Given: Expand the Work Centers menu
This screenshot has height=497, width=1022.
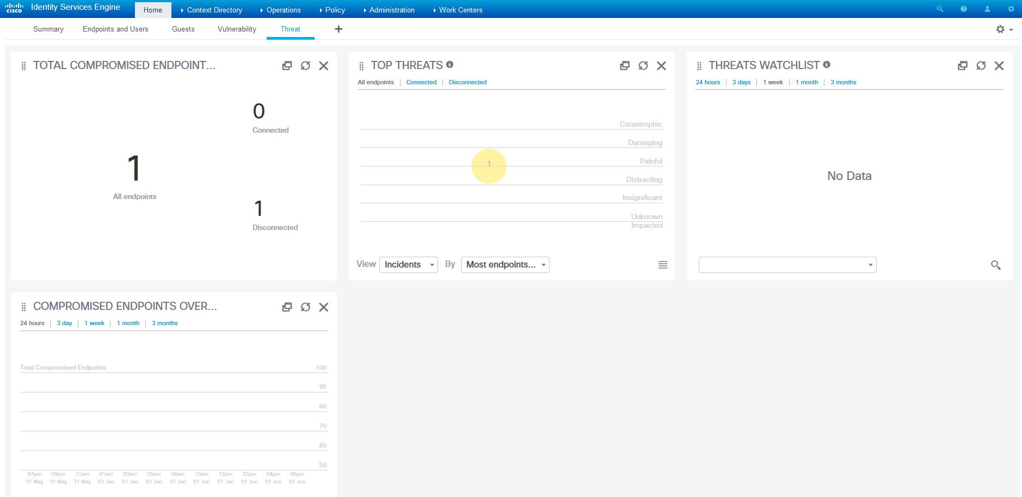Looking at the screenshot, I should (458, 10).
